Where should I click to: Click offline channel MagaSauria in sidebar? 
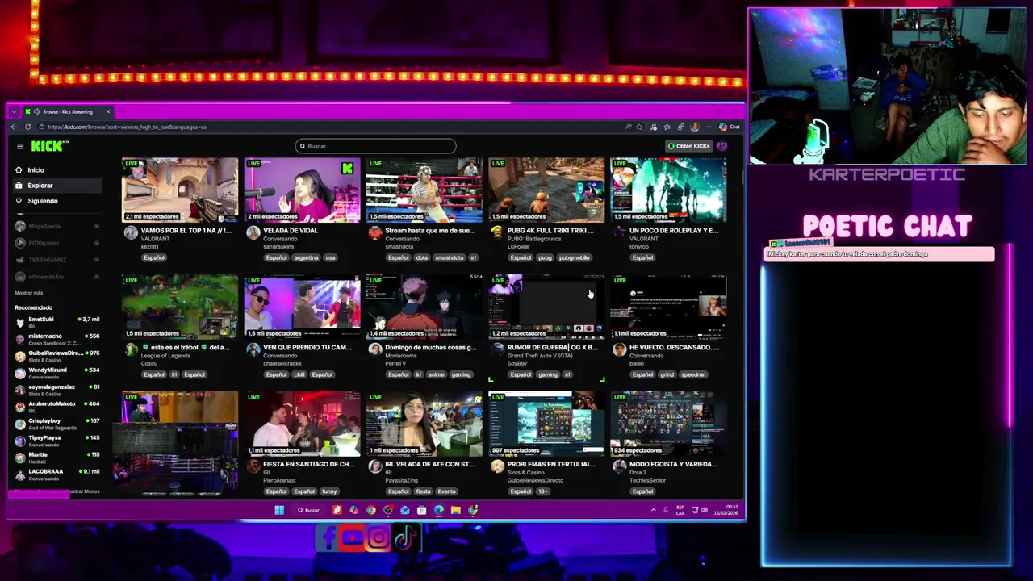(x=56, y=226)
